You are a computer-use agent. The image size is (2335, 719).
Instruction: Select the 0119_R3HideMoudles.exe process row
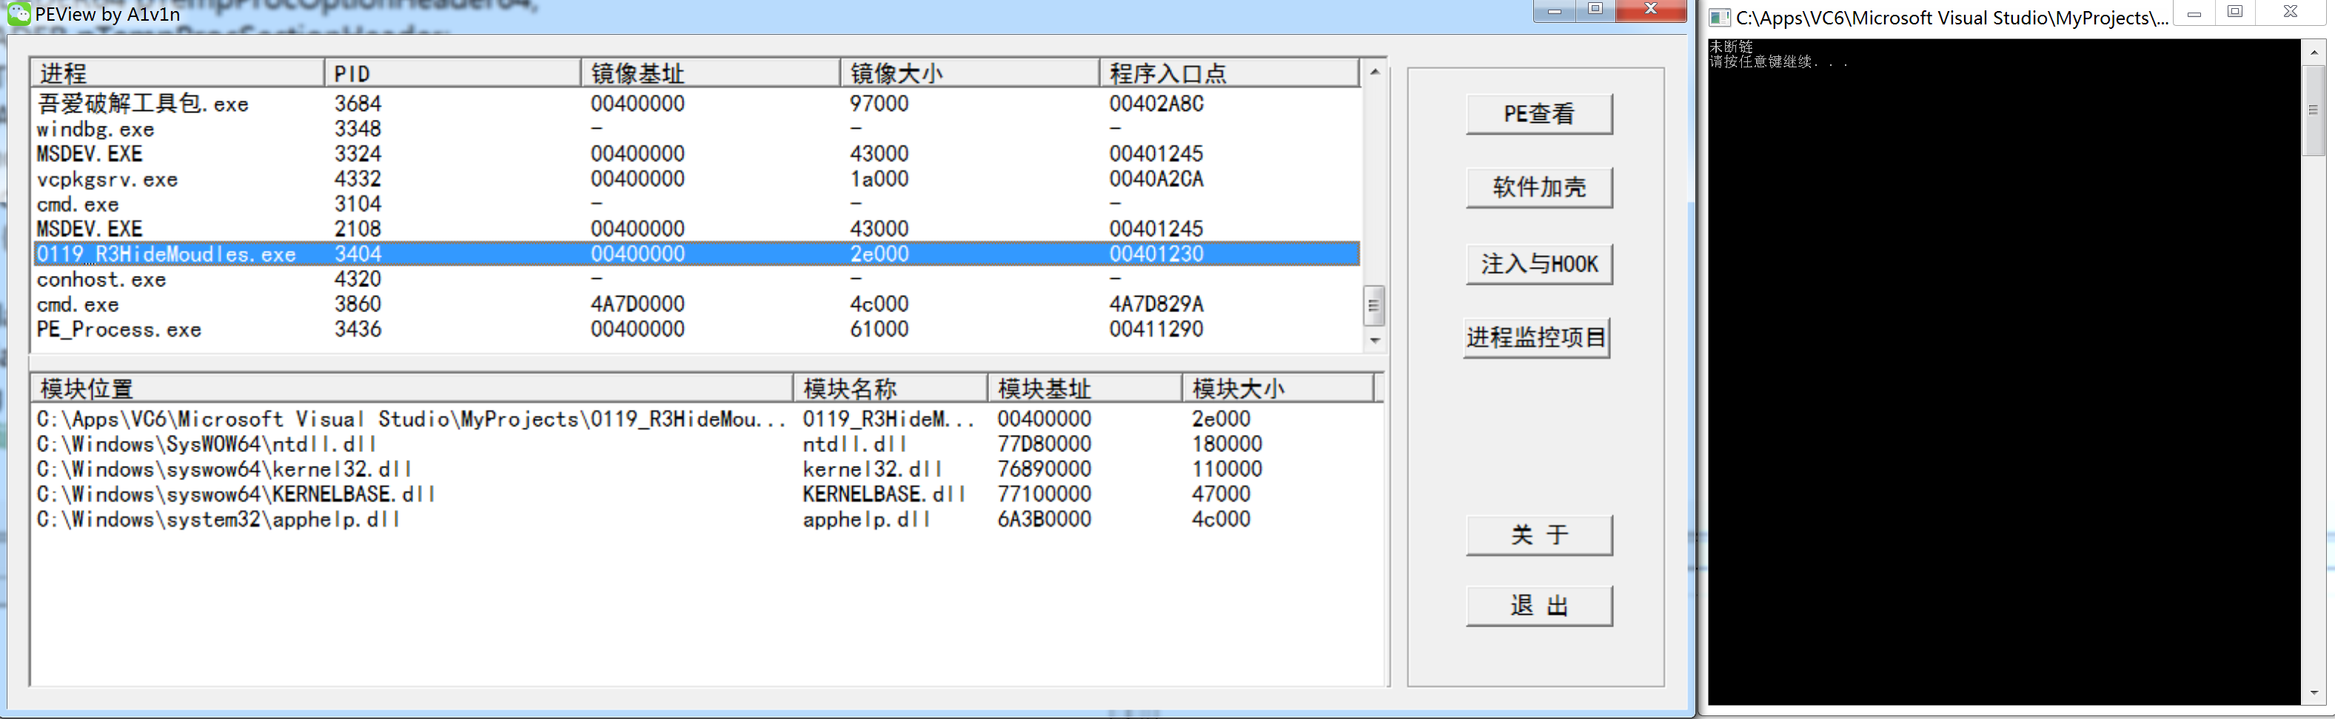[x=695, y=254]
